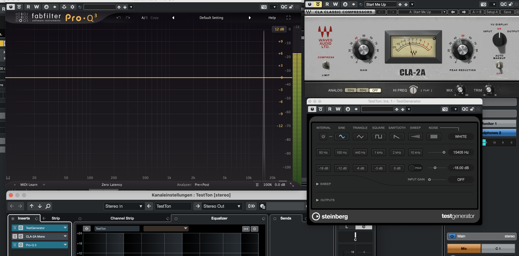Click the A/B compare control in Pro-Q 3
Screen dimensions: 519x256
pyautogui.click(x=144, y=18)
